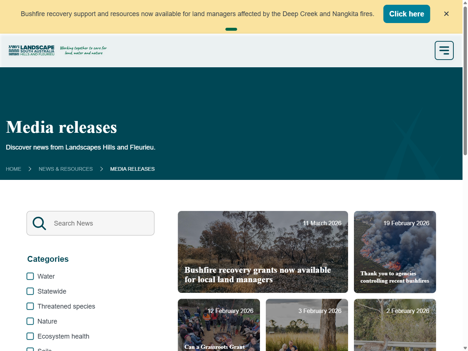
Task: Open the 2 February 2026 deer article
Action: pyautogui.click(x=395, y=325)
